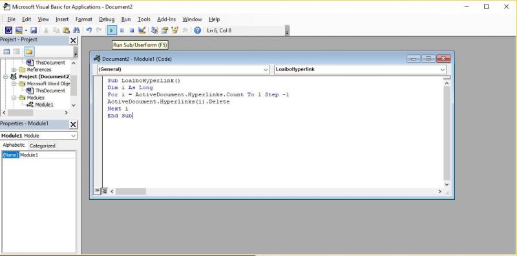Click the code window horizontal scrollbar thumb
Screen dimensions: 517x256
click(131, 191)
